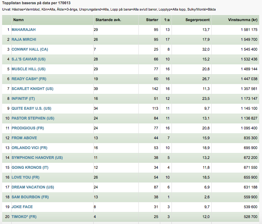Viewport: 262px width, 224px height.
Task: Open the MAHARAJAH horse link
Action: (x=24, y=30)
